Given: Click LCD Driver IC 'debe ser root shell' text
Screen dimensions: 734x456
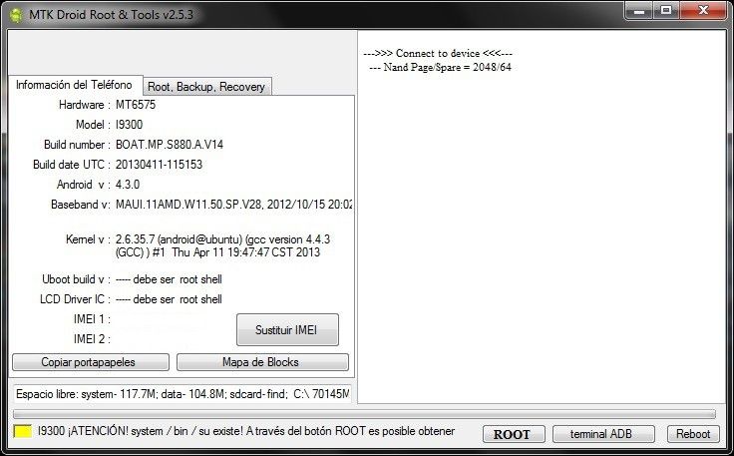Looking at the screenshot, I should (x=169, y=299).
